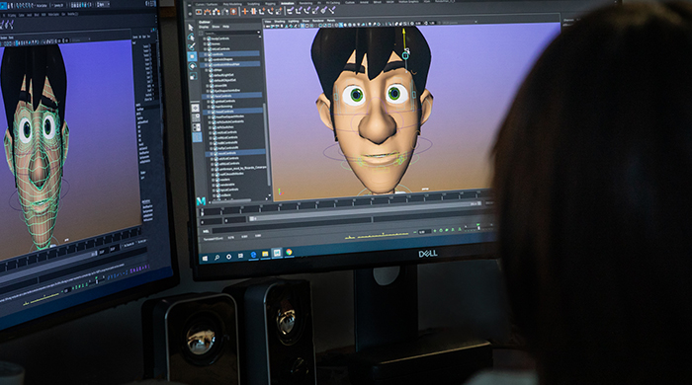Open the Outliner's Help menu
692x385 pixels.
pyautogui.click(x=226, y=27)
